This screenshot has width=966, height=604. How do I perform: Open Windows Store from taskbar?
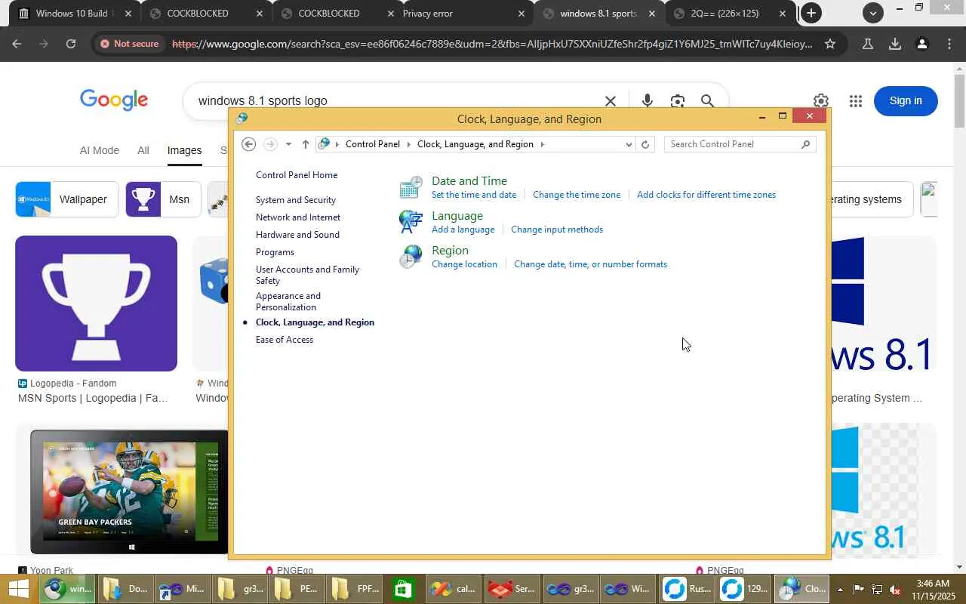click(x=403, y=589)
